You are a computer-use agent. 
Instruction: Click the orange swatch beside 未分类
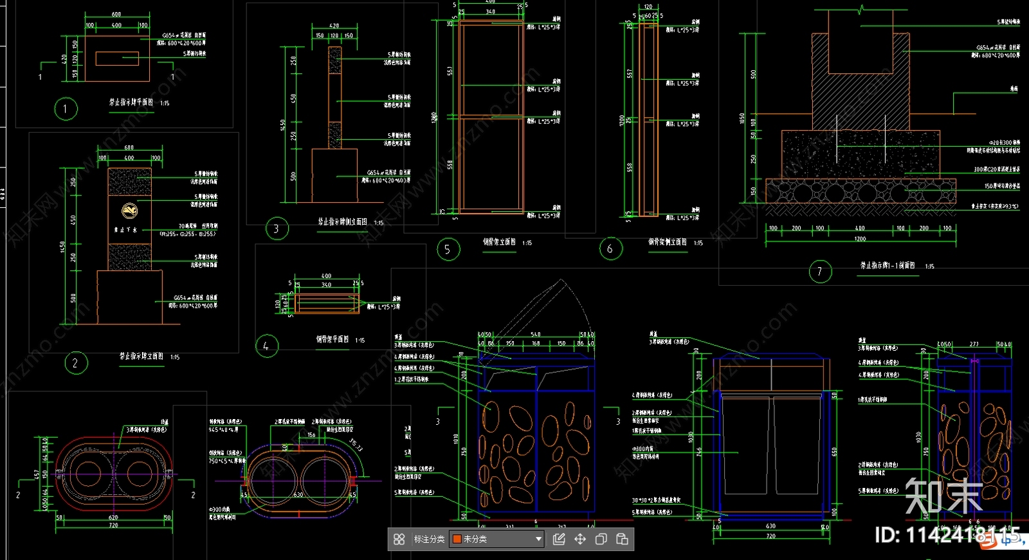pos(457,539)
